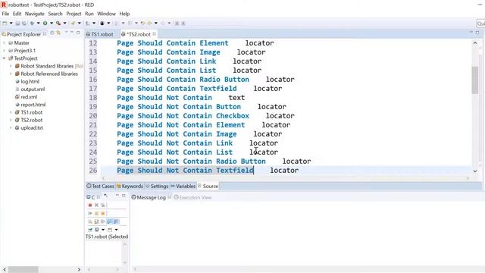485x273 pixels.
Task: Click the Debug toolbar icon
Action: [32, 24]
